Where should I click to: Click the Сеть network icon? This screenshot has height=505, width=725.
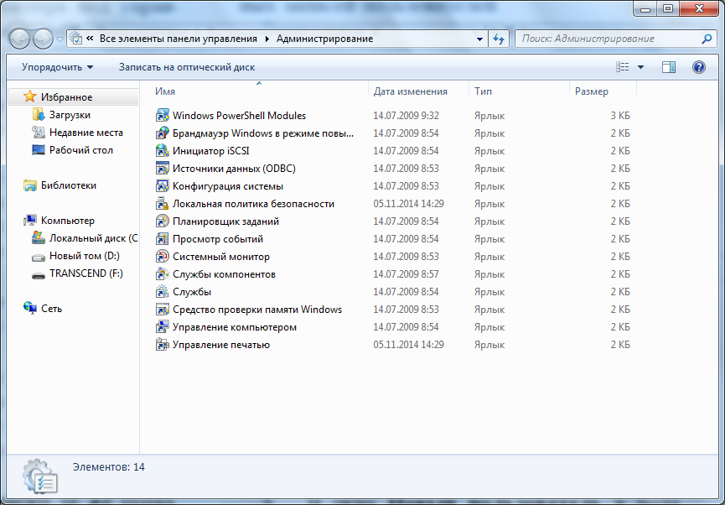click(x=30, y=308)
